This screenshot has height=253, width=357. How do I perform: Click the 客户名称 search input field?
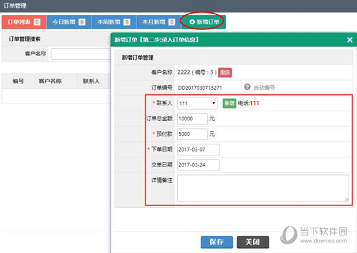point(81,54)
